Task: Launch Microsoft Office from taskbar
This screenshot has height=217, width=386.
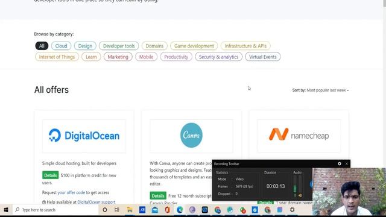Action: pyautogui.click(x=168, y=210)
